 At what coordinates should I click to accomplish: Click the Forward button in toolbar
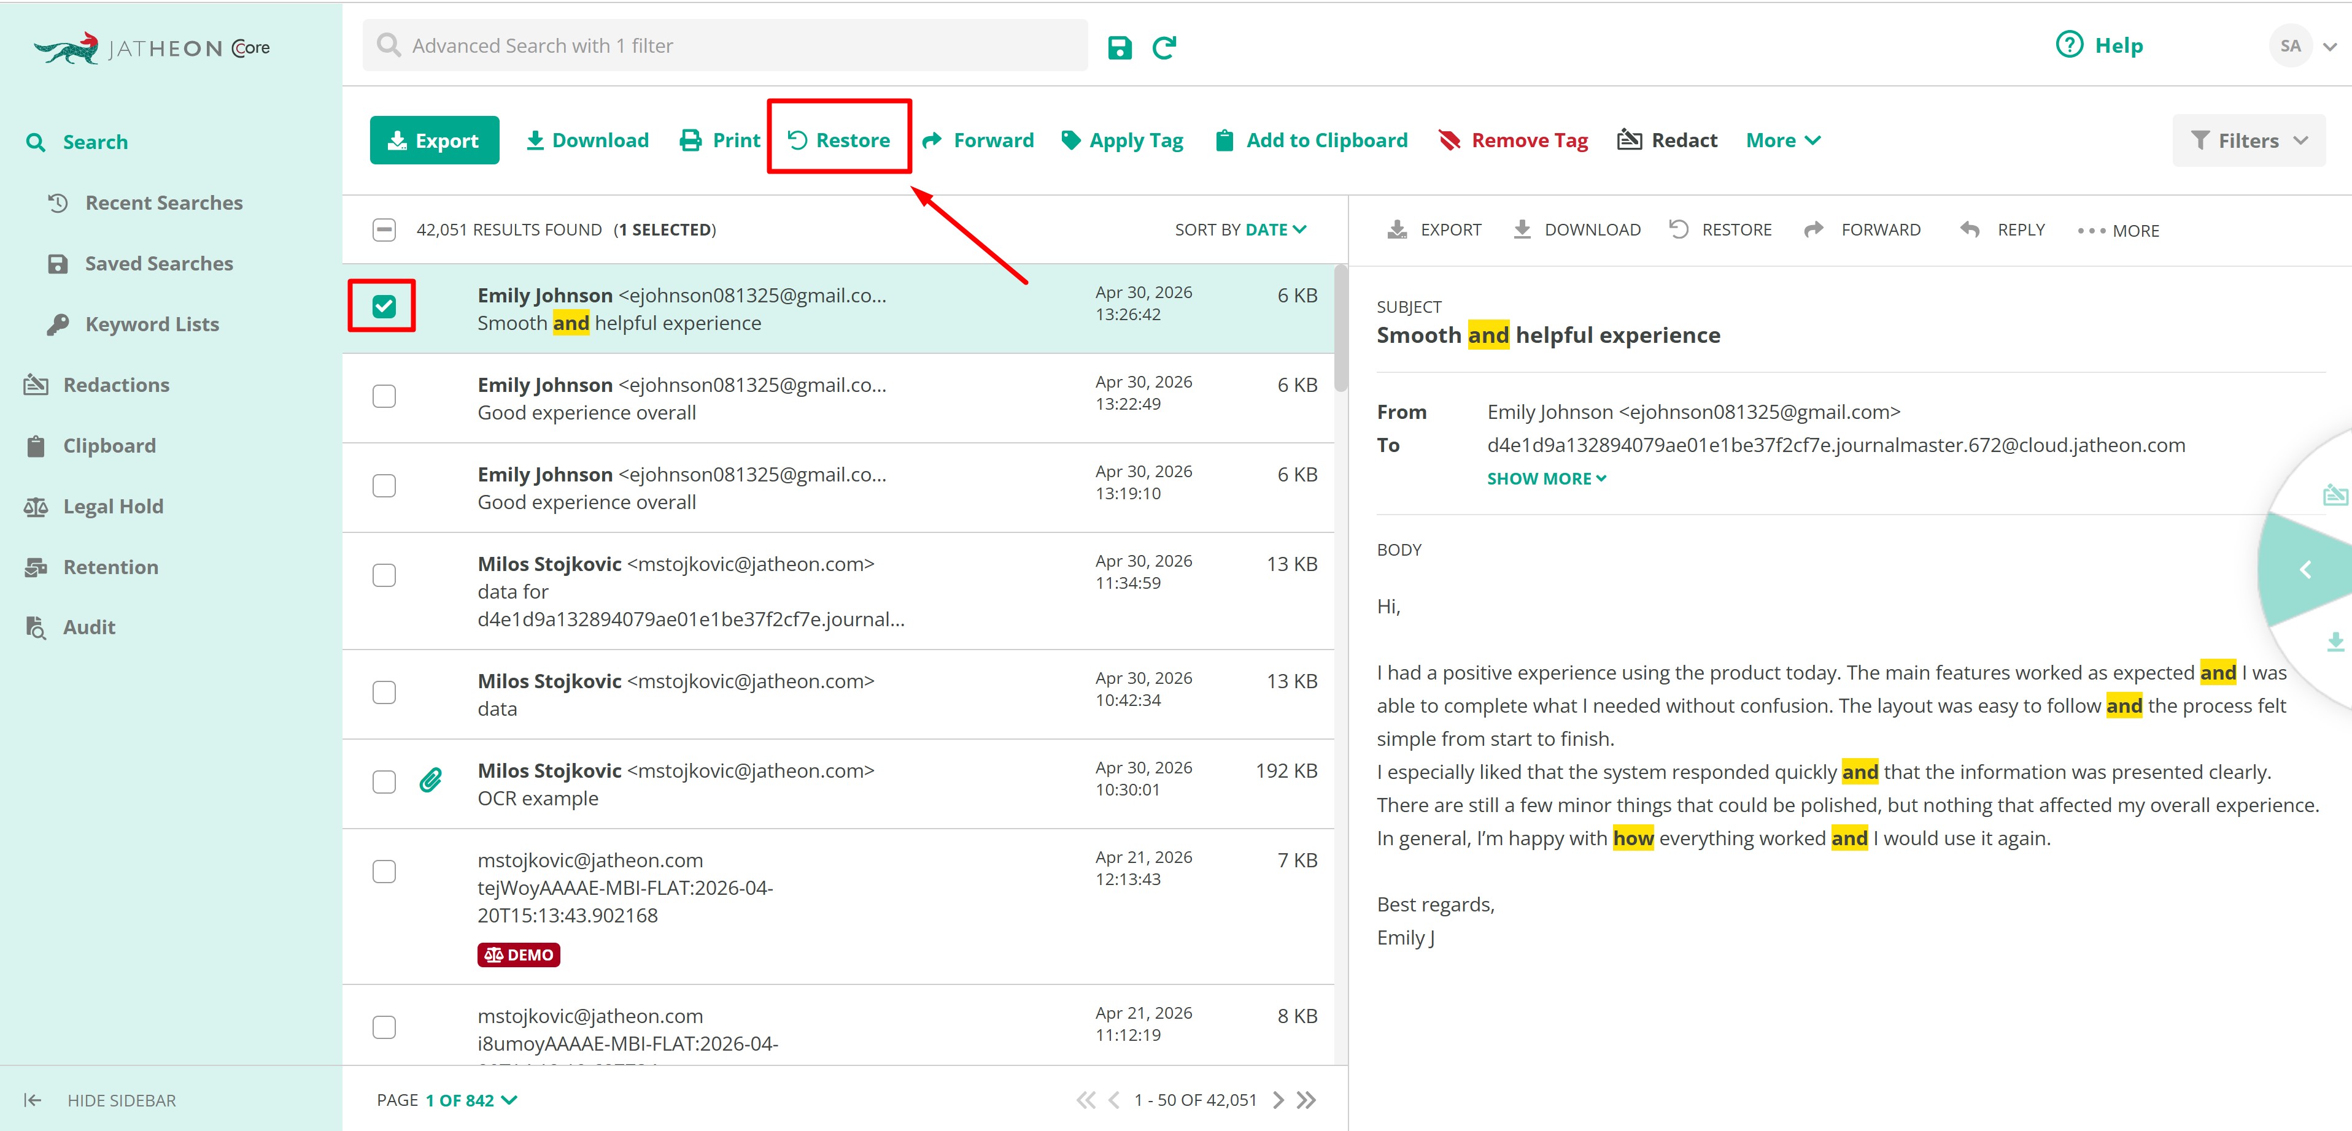(978, 140)
